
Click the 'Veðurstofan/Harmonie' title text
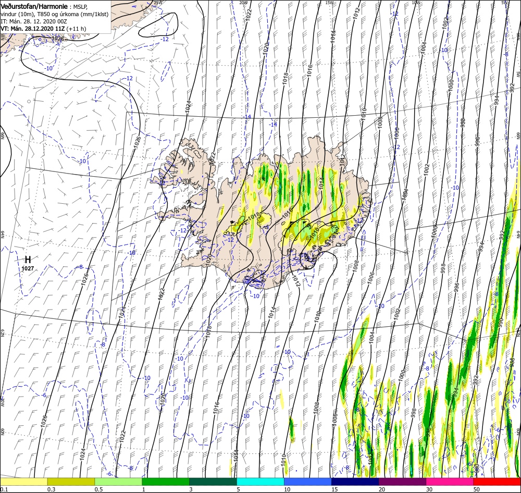click(34, 6)
